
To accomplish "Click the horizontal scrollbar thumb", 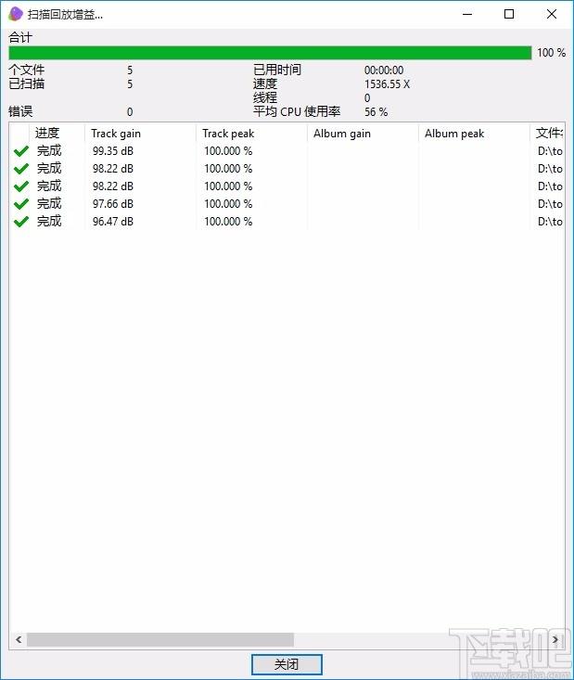I will click(x=159, y=640).
